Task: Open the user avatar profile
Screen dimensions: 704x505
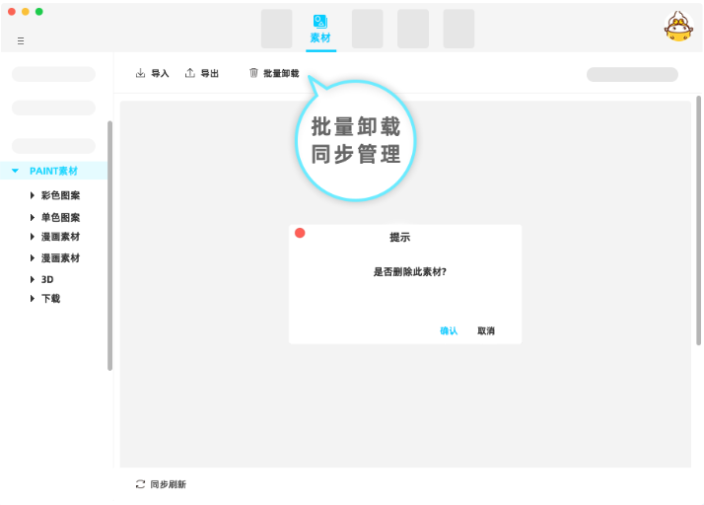Action: pyautogui.click(x=678, y=27)
